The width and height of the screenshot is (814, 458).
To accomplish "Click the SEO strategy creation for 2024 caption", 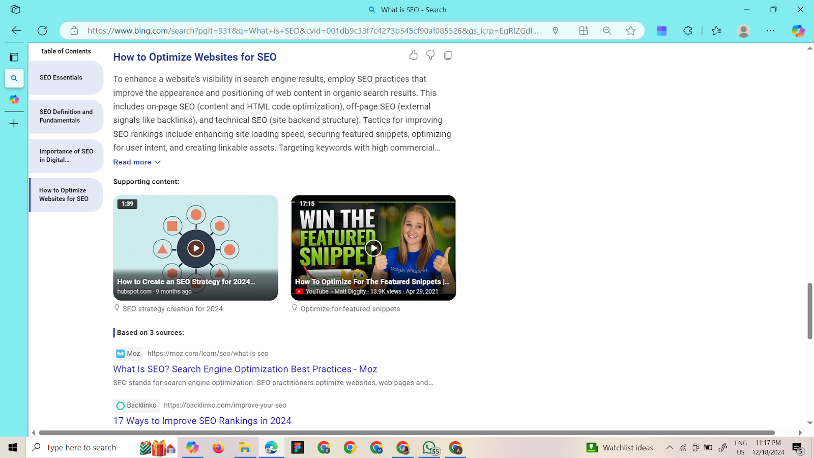I will pyautogui.click(x=172, y=309).
